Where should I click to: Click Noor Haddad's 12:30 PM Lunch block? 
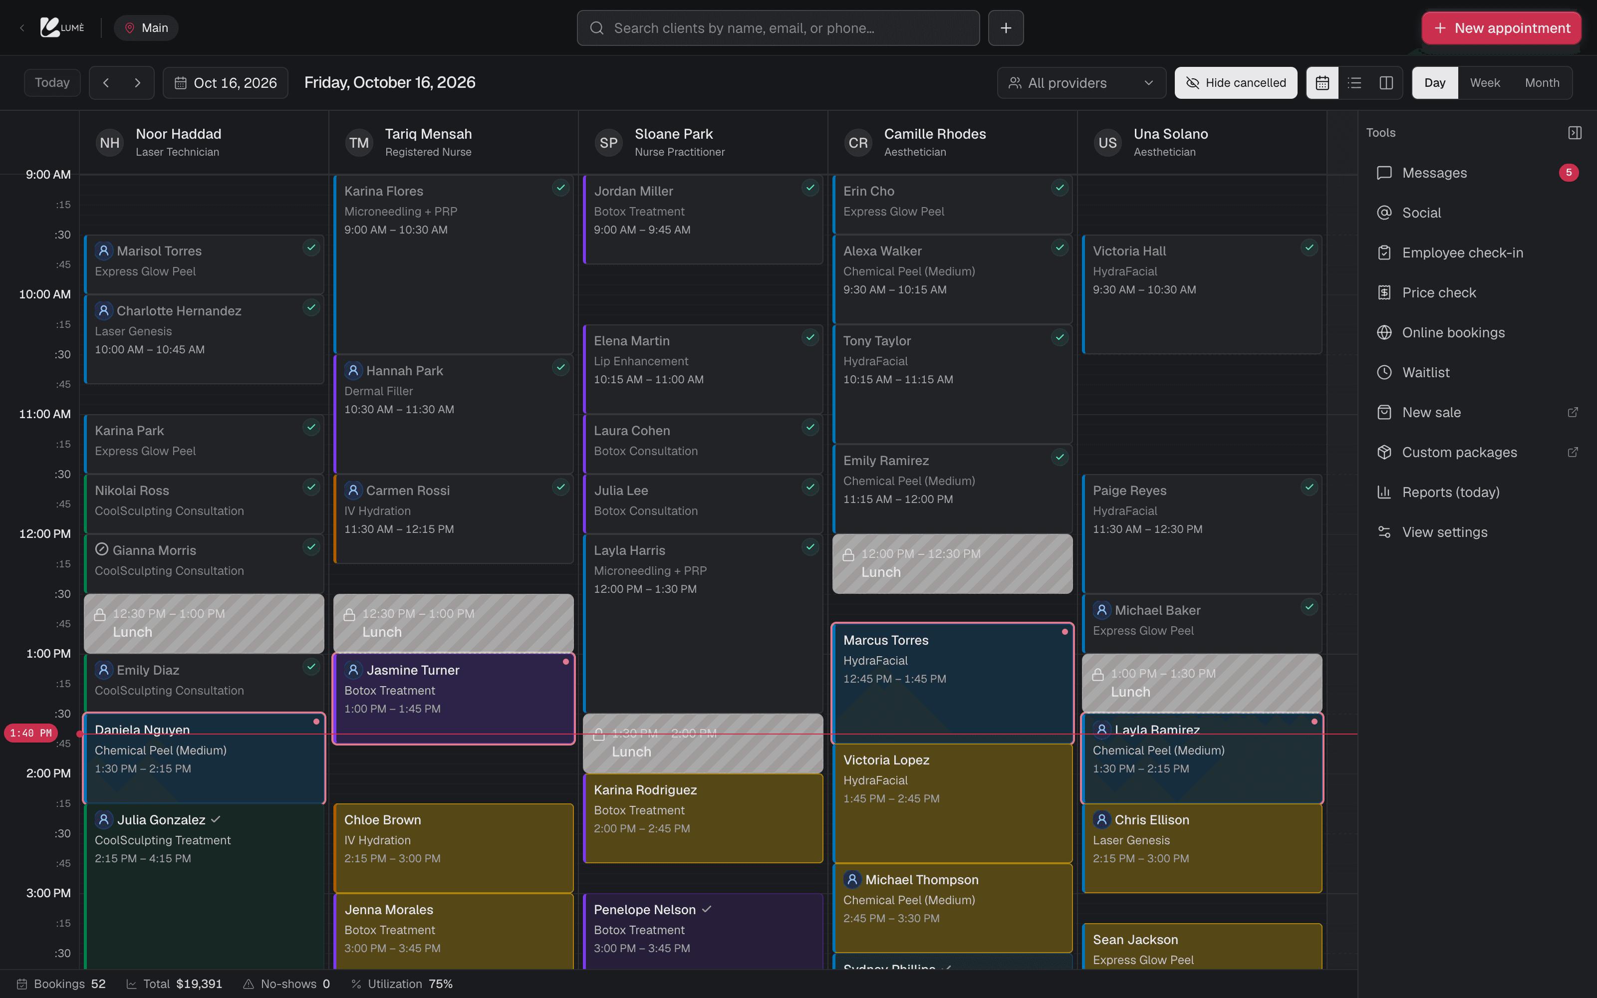[x=204, y=624]
